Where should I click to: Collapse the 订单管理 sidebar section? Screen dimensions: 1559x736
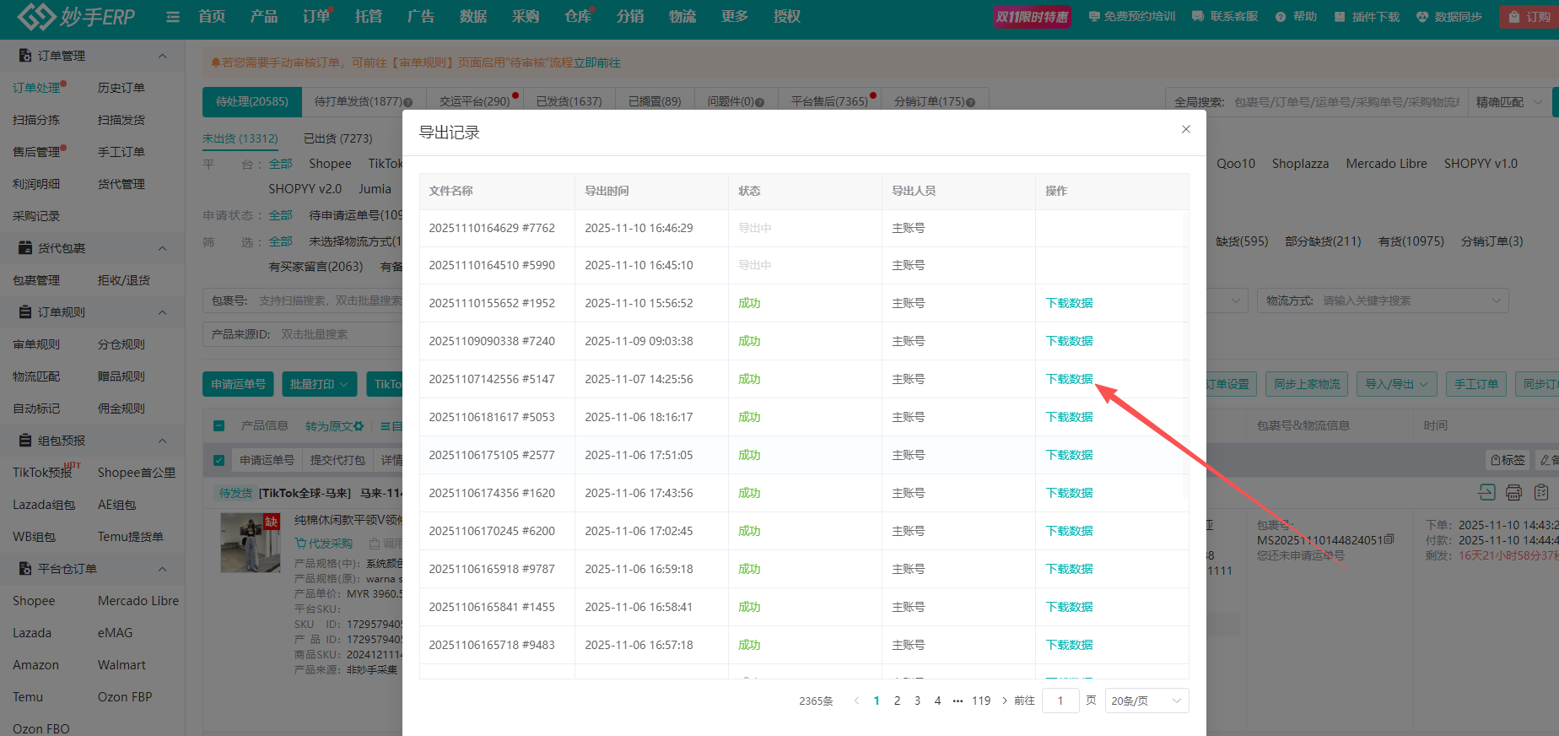[x=162, y=56]
